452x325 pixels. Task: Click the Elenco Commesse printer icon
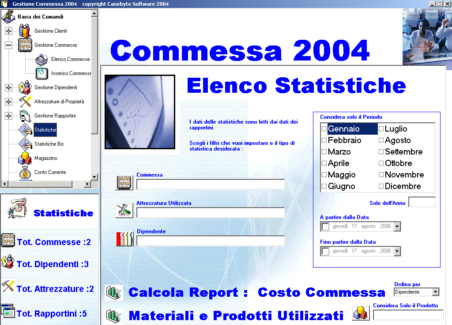(41, 59)
